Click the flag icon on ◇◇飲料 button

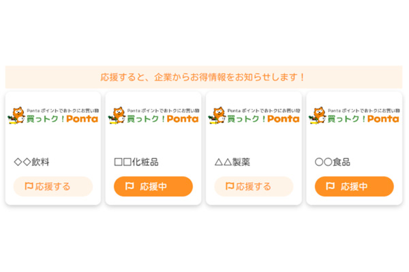click(x=29, y=186)
